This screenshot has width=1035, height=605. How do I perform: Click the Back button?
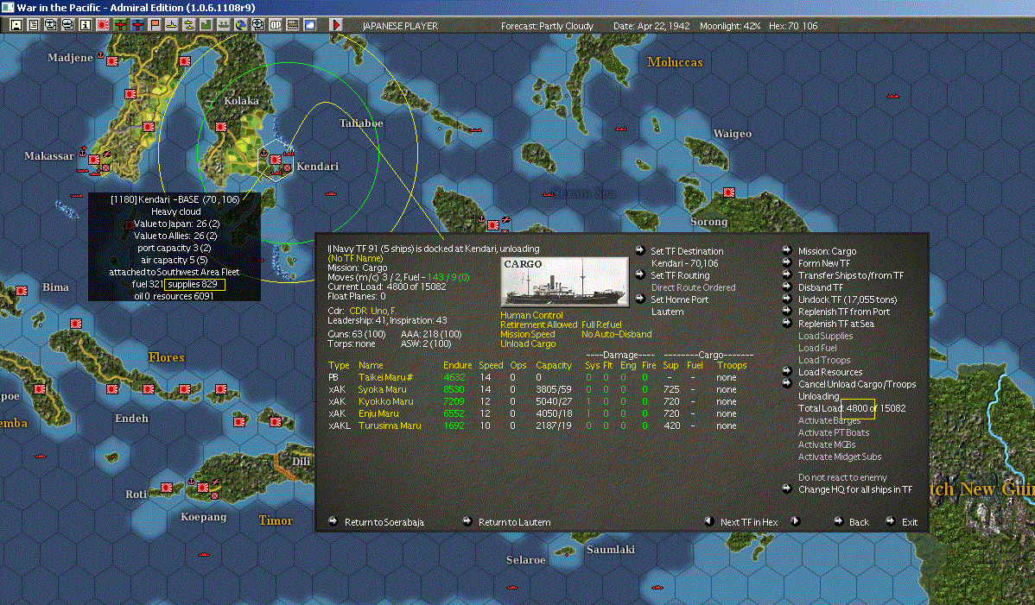click(x=859, y=522)
